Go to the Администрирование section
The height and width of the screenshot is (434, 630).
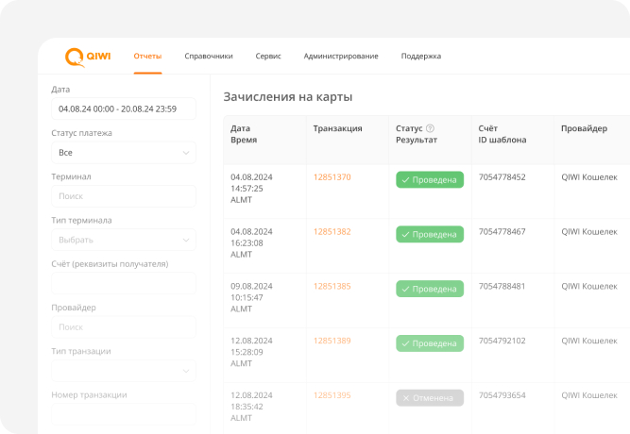click(341, 57)
